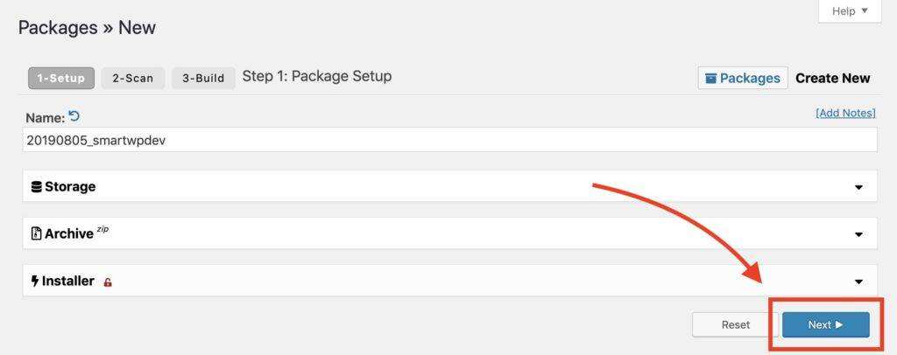Open the Help dropdown
This screenshot has height=355, width=897.
point(849,11)
